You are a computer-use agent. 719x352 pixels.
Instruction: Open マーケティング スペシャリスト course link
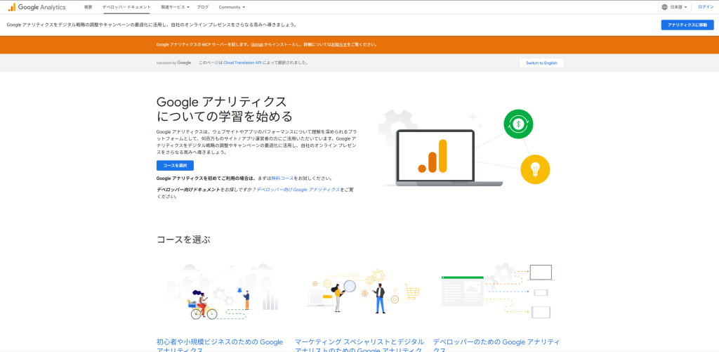[x=359, y=346]
